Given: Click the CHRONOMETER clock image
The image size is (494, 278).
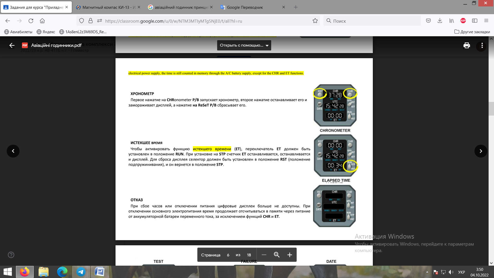Looking at the screenshot, I should tap(335, 106).
